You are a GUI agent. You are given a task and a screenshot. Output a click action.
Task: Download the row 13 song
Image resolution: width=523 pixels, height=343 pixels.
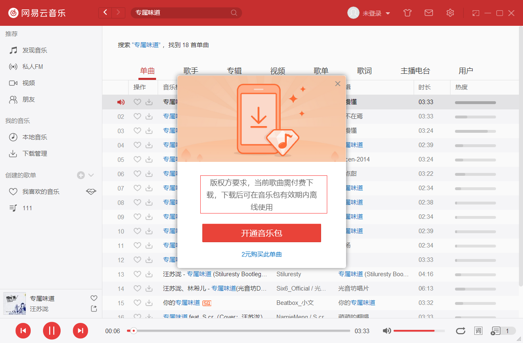click(x=149, y=274)
